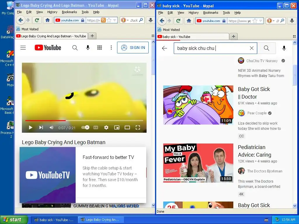Screen dimensions: 299x224
Task: Open The Doctors Bjorkman channel link
Action: tap(265, 171)
